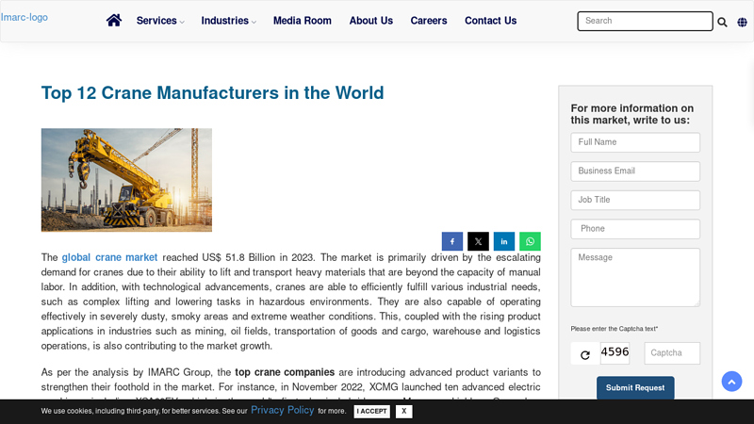
Task: Click the Job Title field
Action: pos(635,200)
